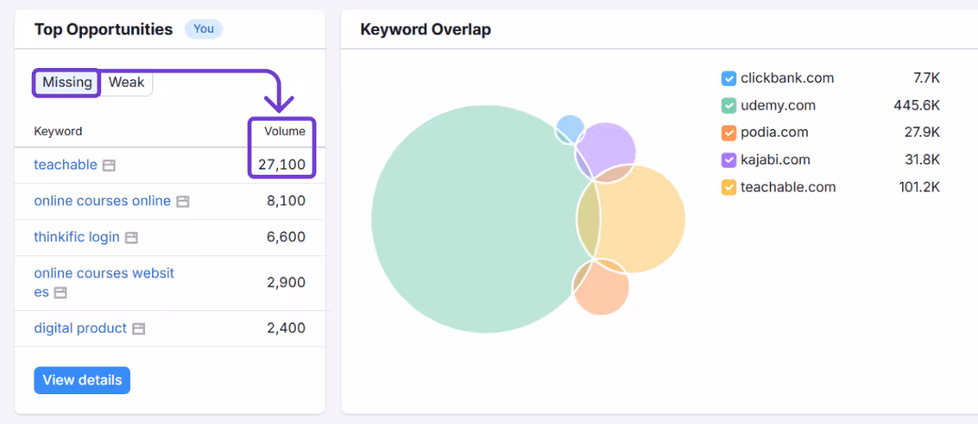Viewport: 978px width, 424px height.
Task: Click the Keyword Overlap heading
Action: (426, 29)
